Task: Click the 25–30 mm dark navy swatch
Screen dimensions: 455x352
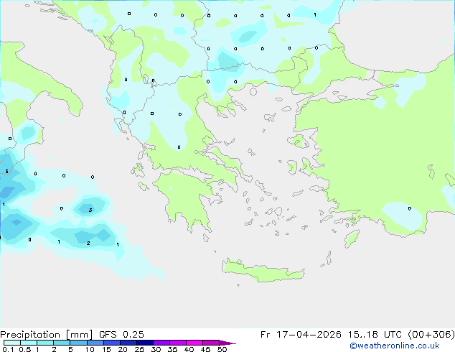Action: [144, 343]
